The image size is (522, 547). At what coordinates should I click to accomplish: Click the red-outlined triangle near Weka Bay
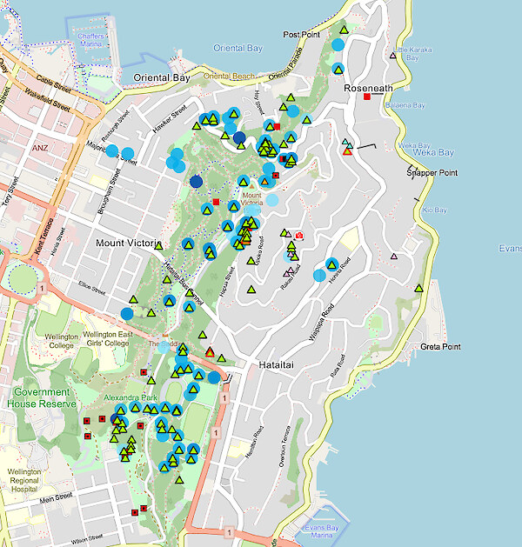pyautogui.click(x=347, y=151)
